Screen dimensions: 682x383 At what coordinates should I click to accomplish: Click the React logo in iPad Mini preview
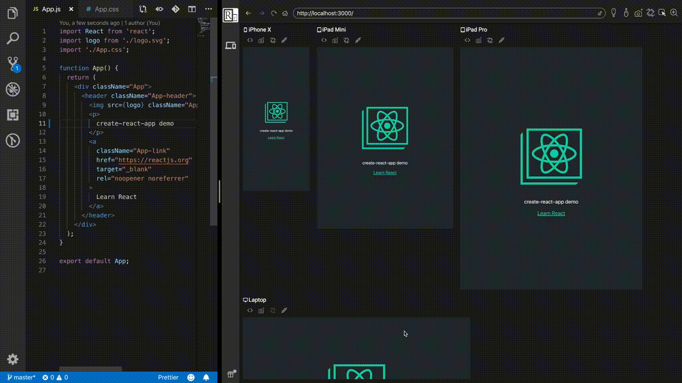(385, 128)
